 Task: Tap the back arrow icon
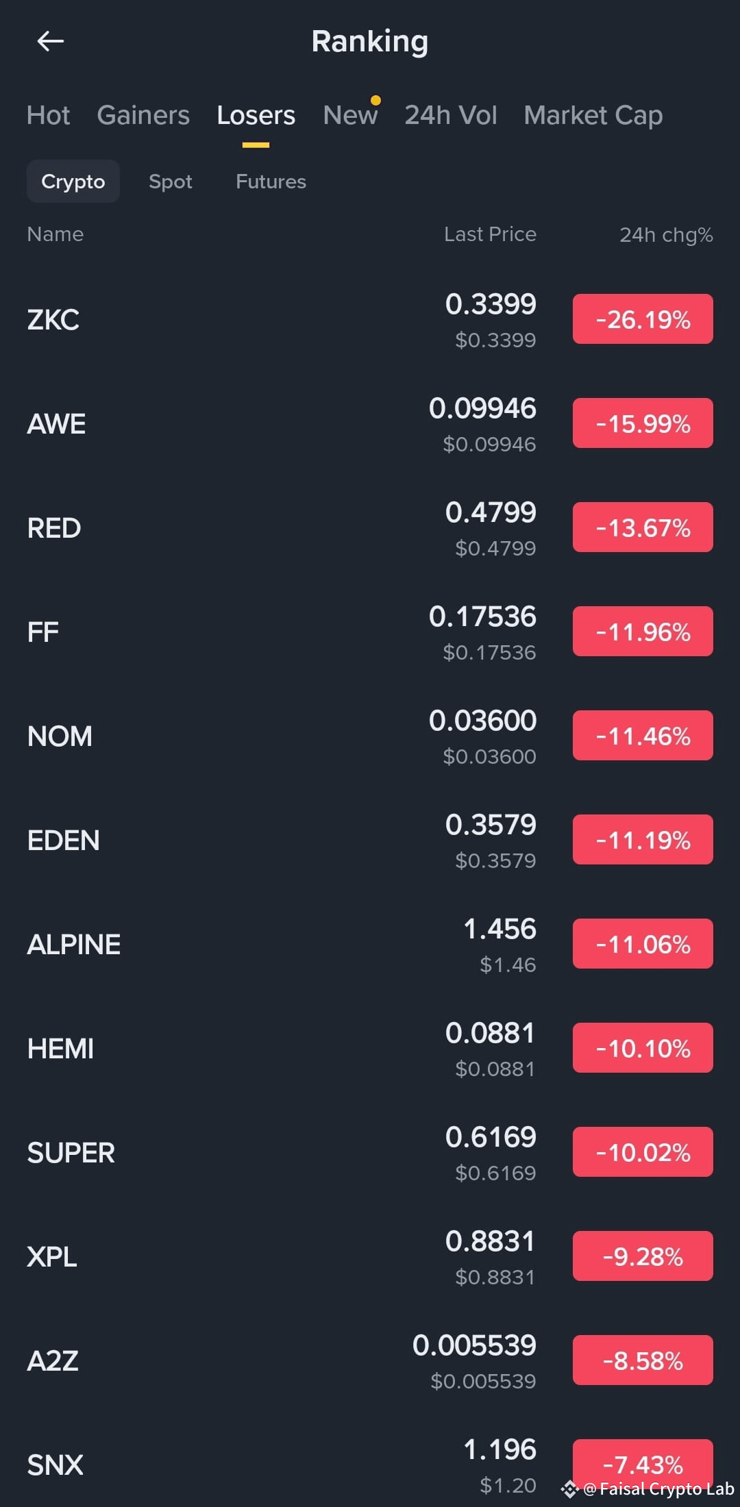50,41
